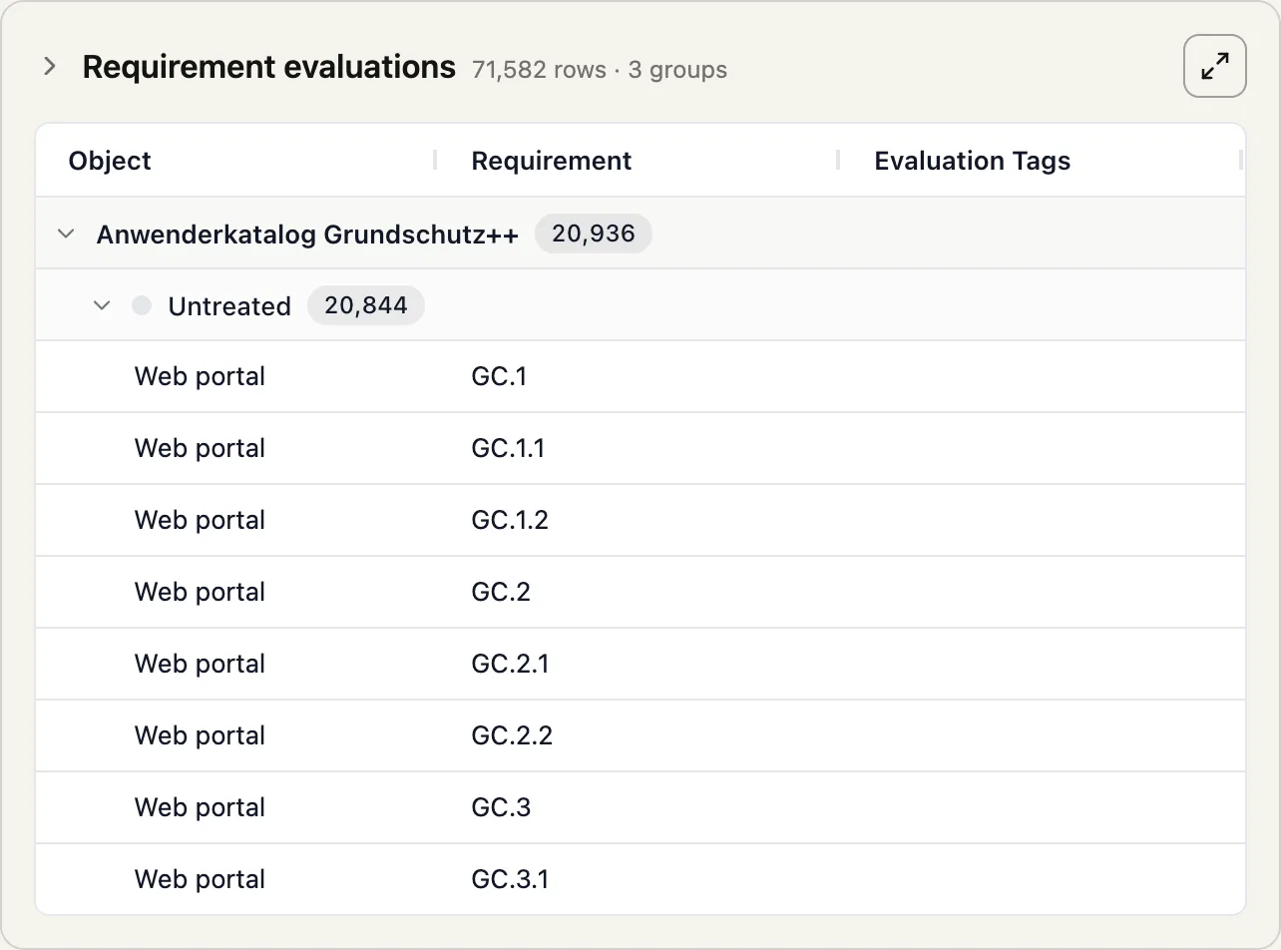This screenshot has height=950, width=1281.
Task: Select the GC.1.1 requirement cell
Action: pyautogui.click(x=509, y=448)
